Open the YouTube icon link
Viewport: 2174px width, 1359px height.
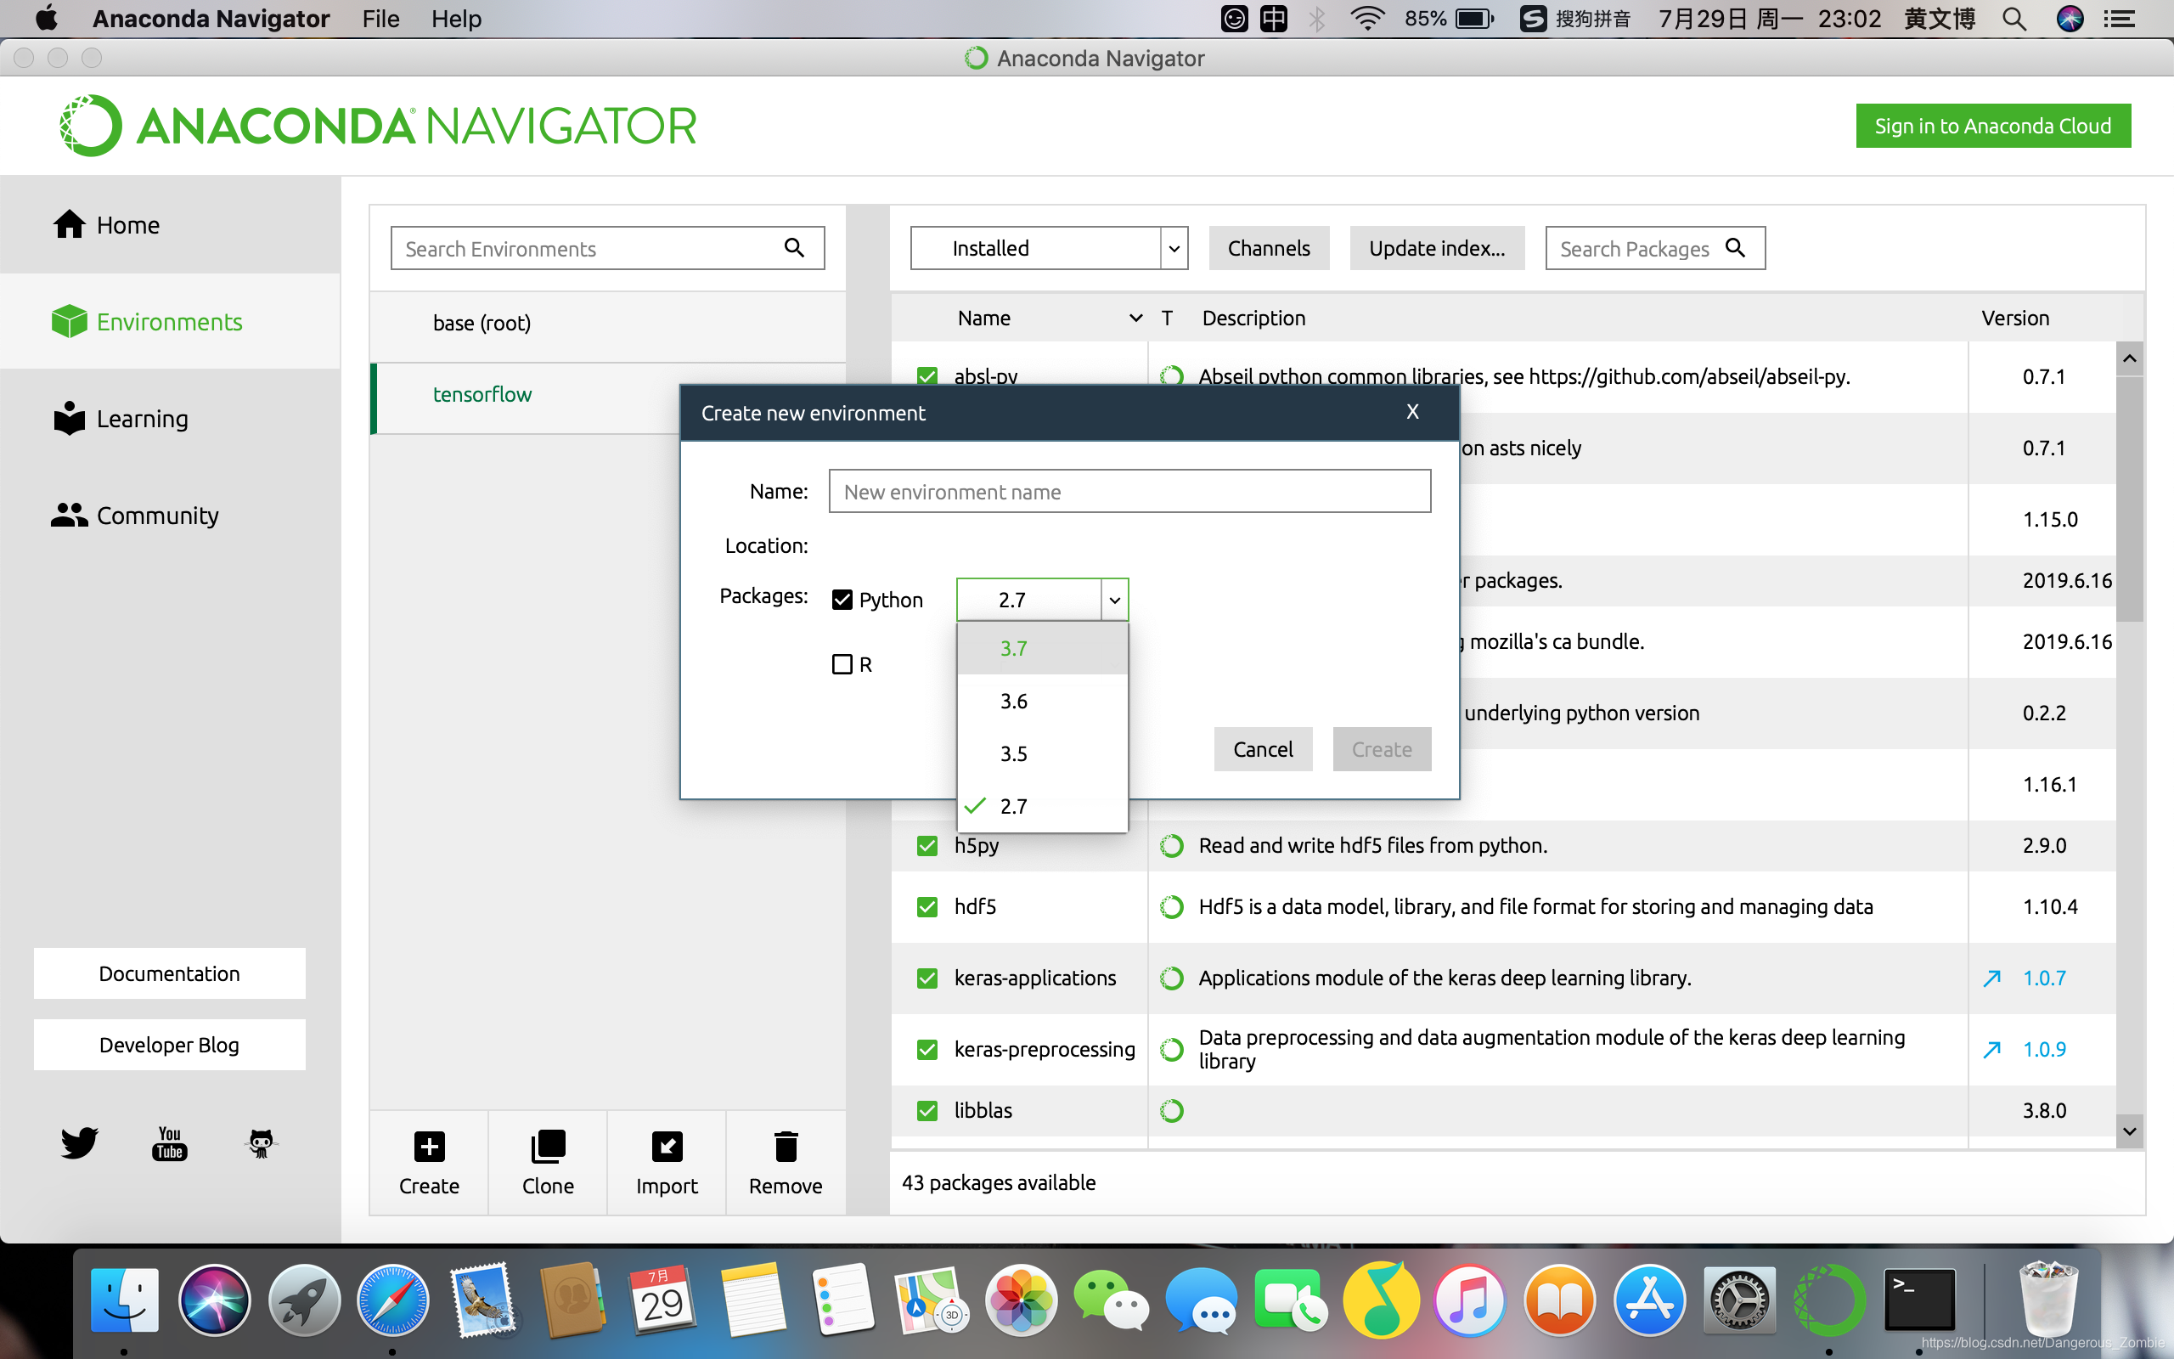pos(170,1142)
